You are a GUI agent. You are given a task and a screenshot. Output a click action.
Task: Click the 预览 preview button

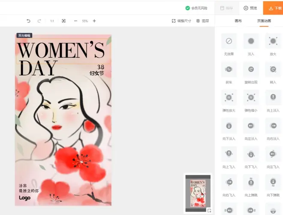pos(250,8)
